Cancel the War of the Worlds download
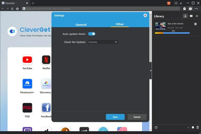201x134 pixels. pyautogui.click(x=195, y=24)
